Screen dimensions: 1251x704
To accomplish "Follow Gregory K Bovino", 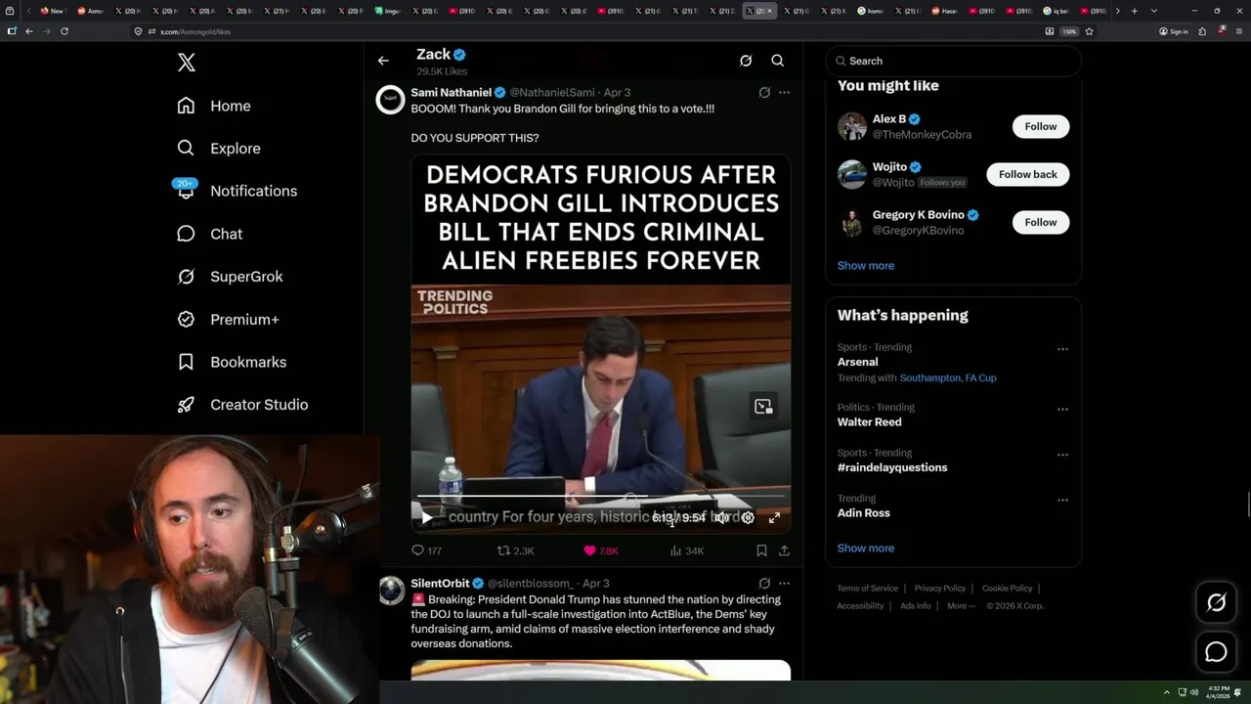I will 1041,222.
